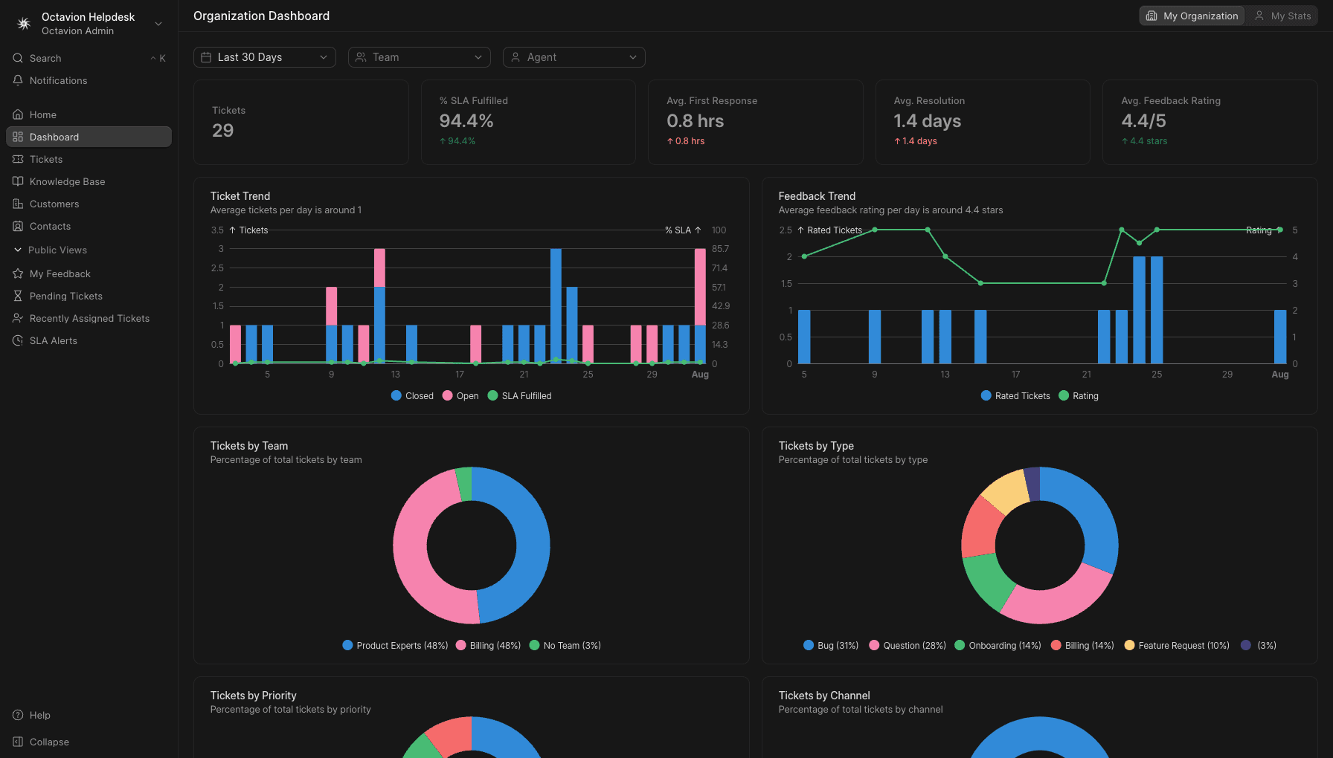Open SLA Alerts label in sidebar
Screen dimensions: 1333x758
[54, 340]
